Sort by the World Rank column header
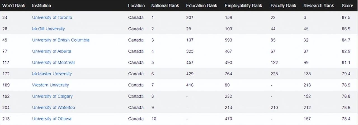Viewport: 358px width, 125px height. 14,6
